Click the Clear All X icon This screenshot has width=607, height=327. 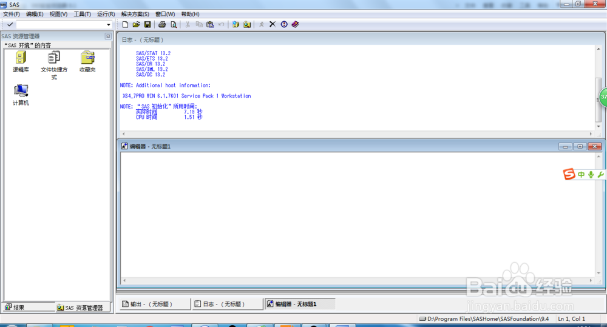pyautogui.click(x=273, y=24)
